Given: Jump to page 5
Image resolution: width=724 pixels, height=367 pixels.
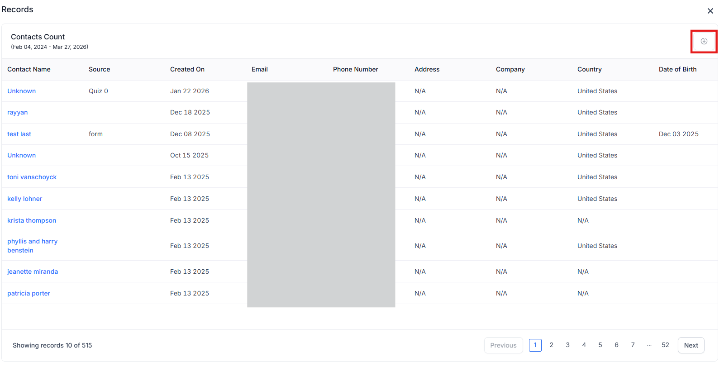Looking at the screenshot, I should (600, 345).
